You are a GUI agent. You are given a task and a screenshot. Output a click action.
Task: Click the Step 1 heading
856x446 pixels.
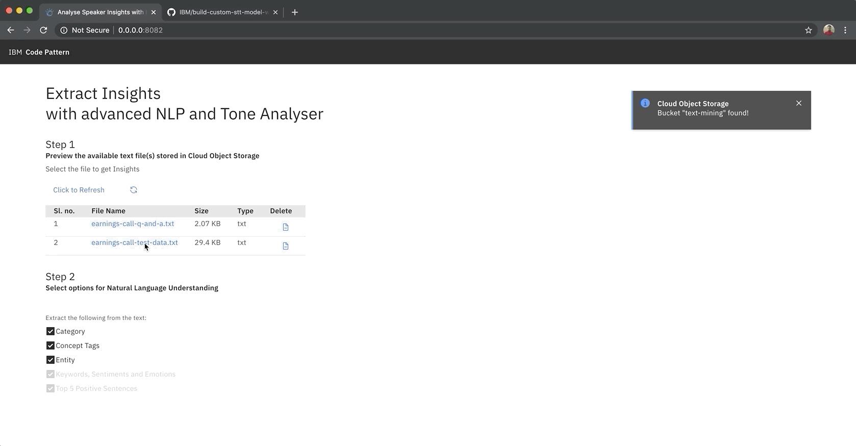(60, 144)
